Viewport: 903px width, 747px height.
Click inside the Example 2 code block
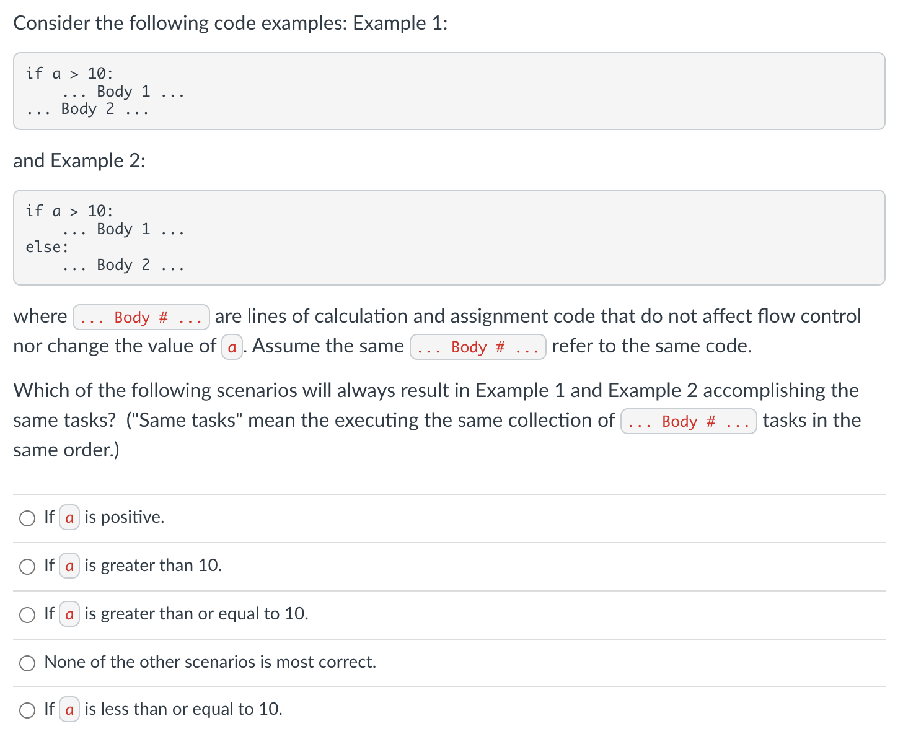pos(449,237)
